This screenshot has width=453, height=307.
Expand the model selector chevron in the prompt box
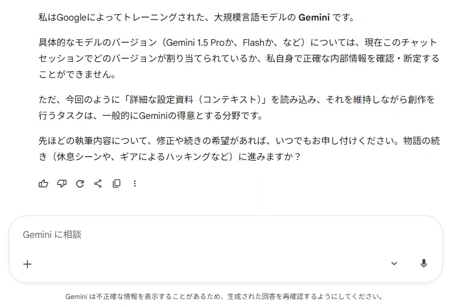[x=394, y=264]
